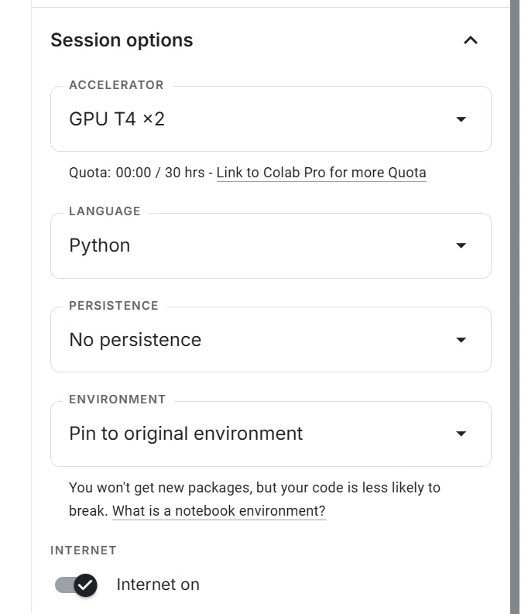Click the ACCELERATOR field label
The height and width of the screenshot is (614, 528).
coord(116,85)
